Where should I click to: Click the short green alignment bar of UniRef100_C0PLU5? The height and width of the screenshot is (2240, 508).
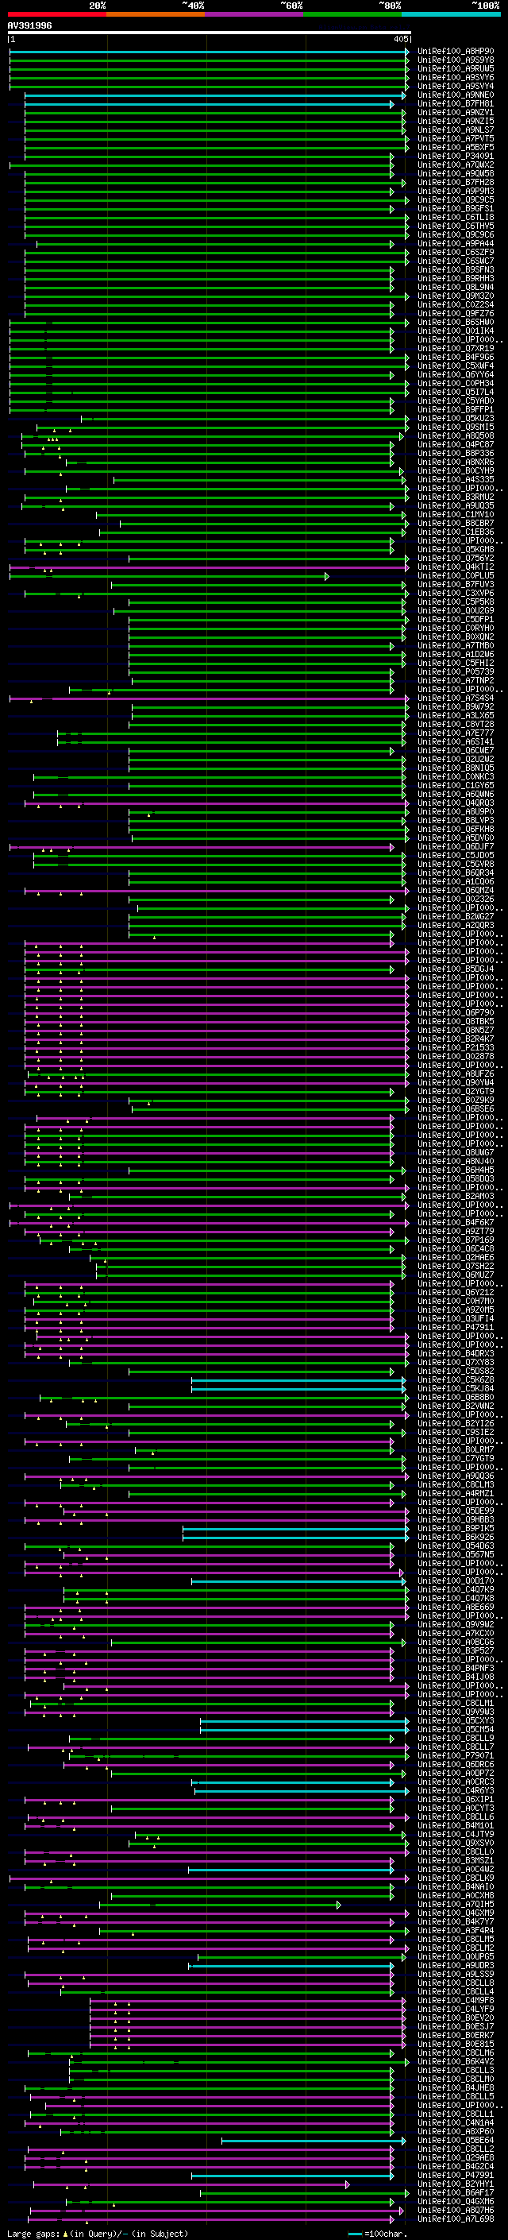tap(168, 577)
